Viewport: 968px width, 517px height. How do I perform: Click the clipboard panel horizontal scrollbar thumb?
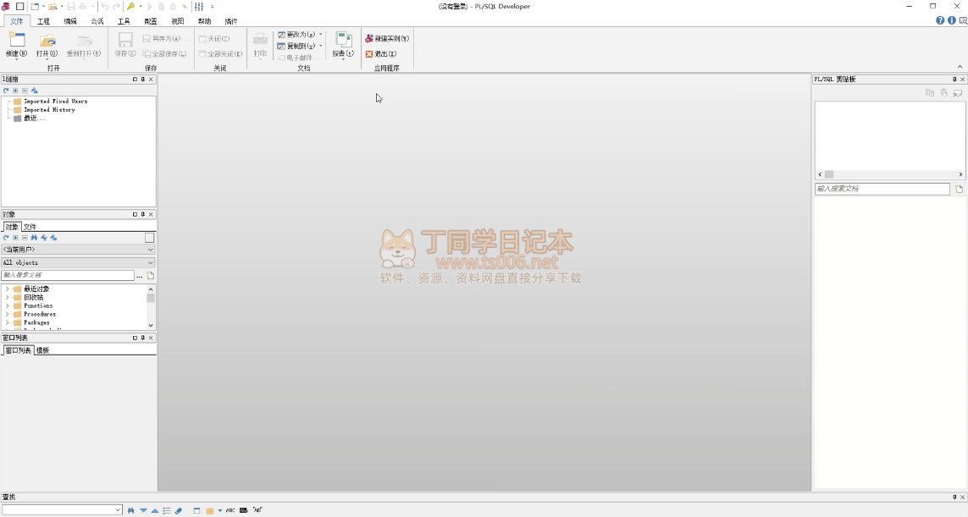829,174
